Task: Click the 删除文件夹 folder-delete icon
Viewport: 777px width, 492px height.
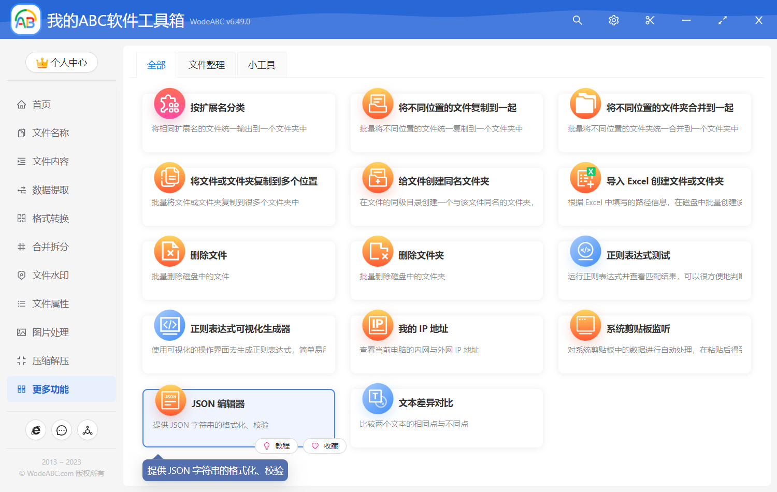Action: (378, 251)
